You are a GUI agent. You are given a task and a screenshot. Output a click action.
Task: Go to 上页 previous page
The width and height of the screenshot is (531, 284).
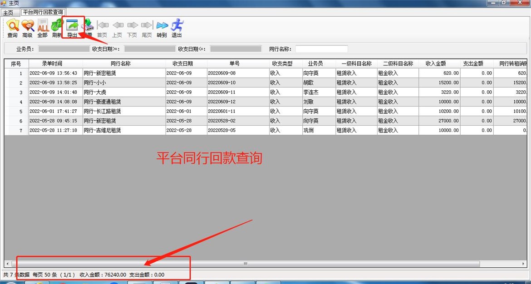118,29
